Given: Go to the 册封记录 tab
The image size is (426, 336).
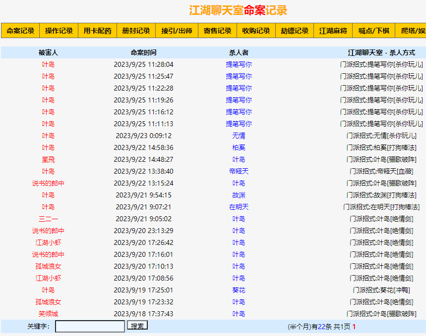Looking at the screenshot, I should pos(136,31).
